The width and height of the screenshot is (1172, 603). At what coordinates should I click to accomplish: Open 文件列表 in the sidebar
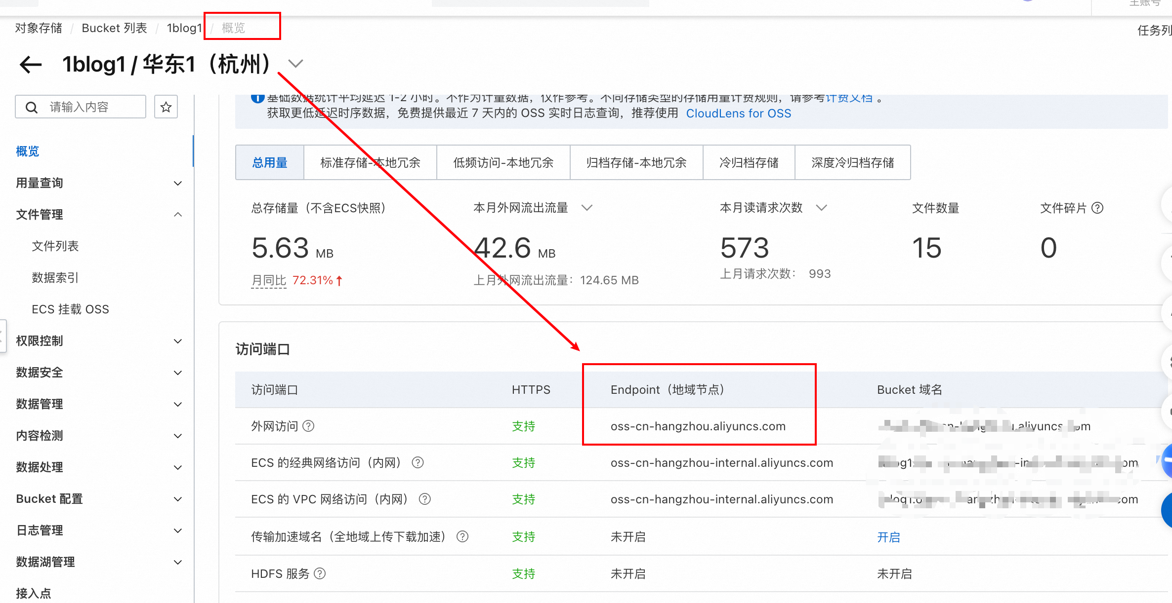[55, 246]
